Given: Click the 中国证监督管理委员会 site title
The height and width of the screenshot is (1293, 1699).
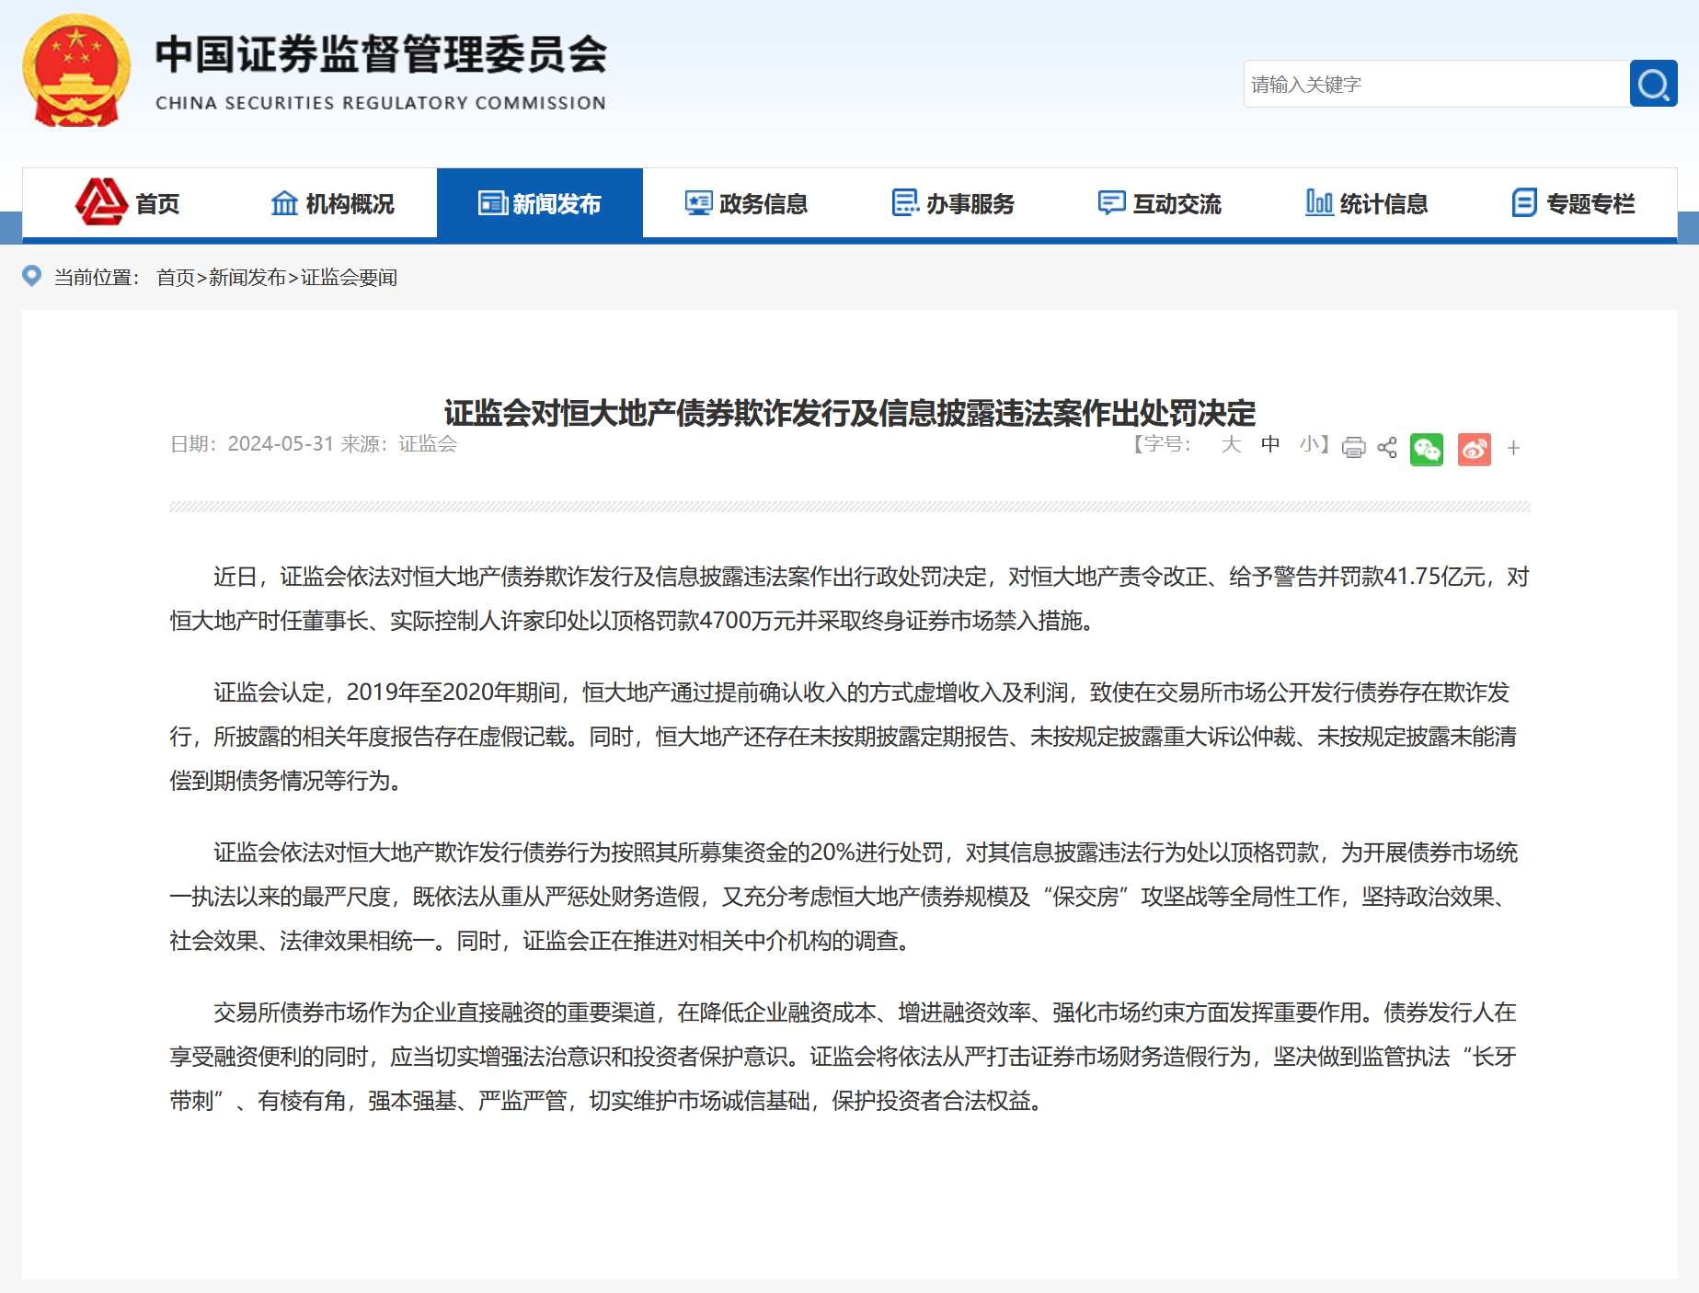Looking at the screenshot, I should [x=382, y=54].
